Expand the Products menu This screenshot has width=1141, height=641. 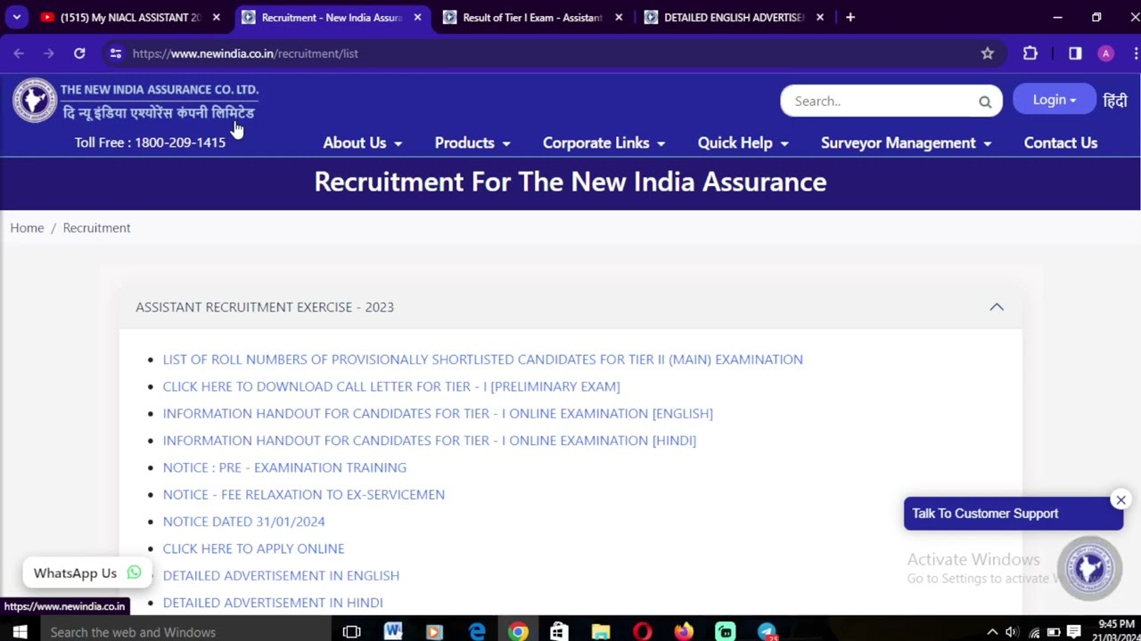472,142
